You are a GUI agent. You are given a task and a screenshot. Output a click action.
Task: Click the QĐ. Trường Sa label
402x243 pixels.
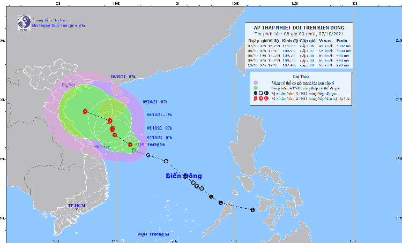pos(154,234)
